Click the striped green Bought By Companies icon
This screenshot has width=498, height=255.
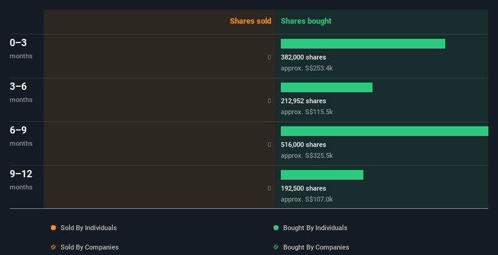tap(275, 247)
